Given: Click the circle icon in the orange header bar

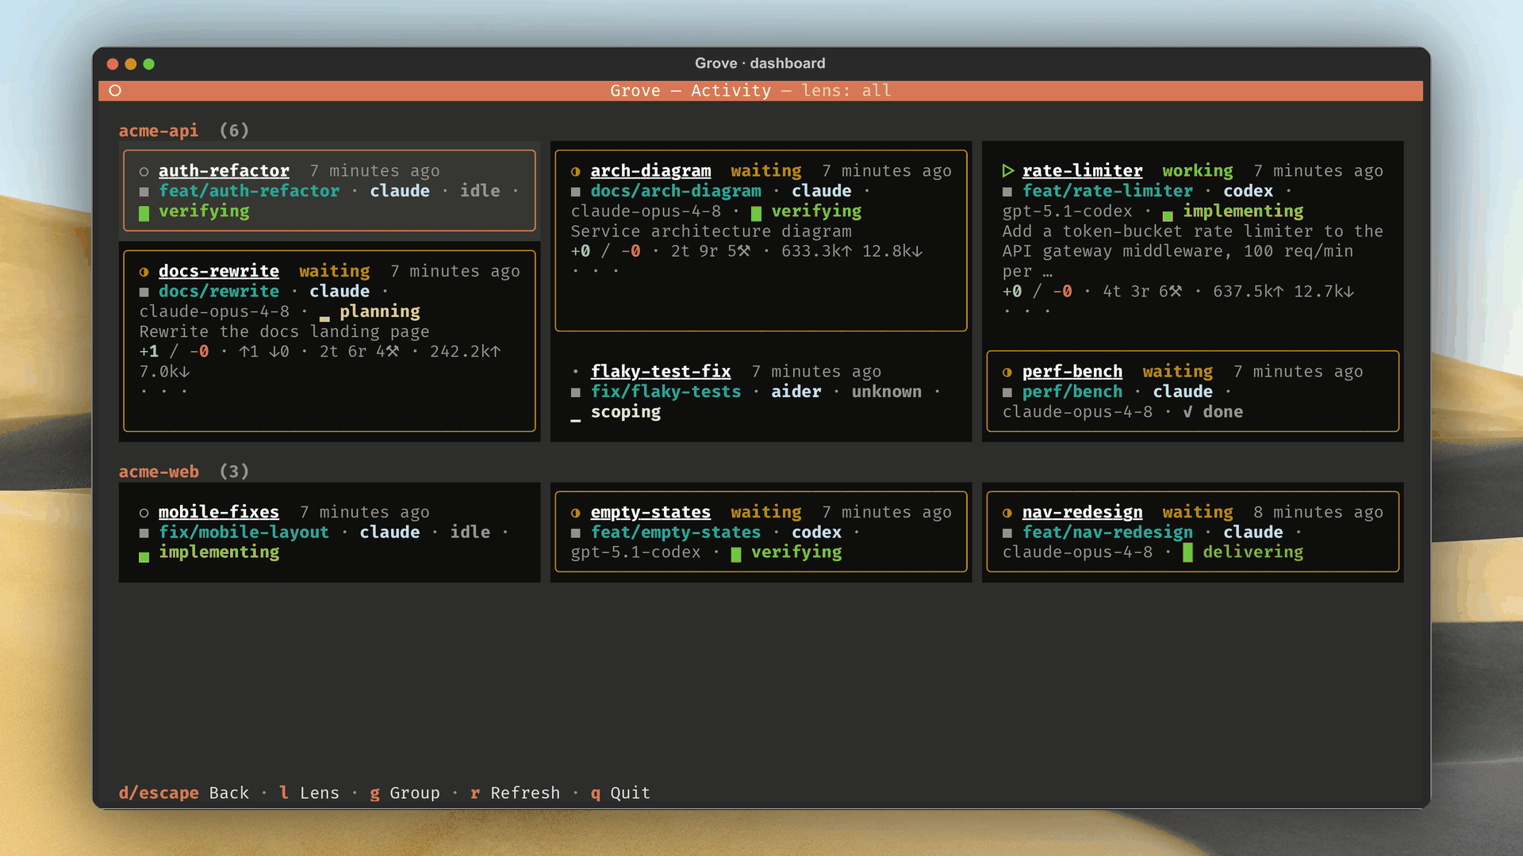Looking at the screenshot, I should [x=115, y=90].
